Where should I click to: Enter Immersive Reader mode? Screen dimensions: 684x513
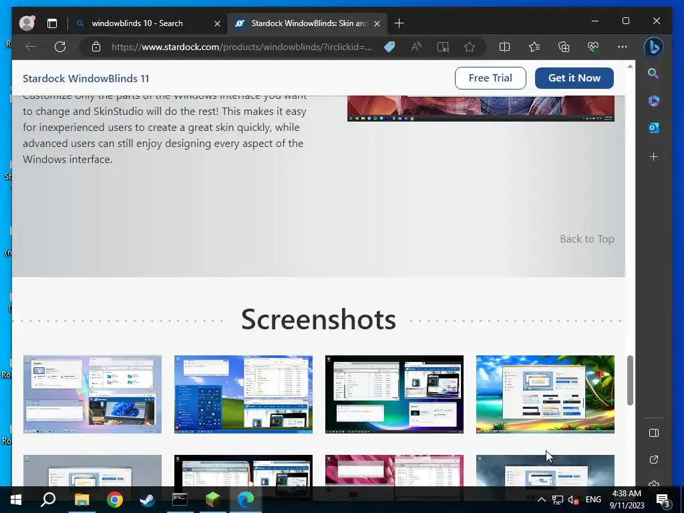[x=443, y=47]
